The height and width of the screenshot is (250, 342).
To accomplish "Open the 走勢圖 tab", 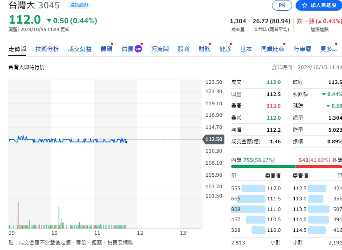I will pos(17,49).
